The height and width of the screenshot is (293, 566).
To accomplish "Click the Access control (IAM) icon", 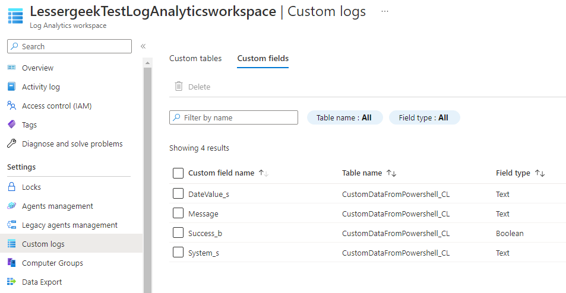I will point(11,106).
